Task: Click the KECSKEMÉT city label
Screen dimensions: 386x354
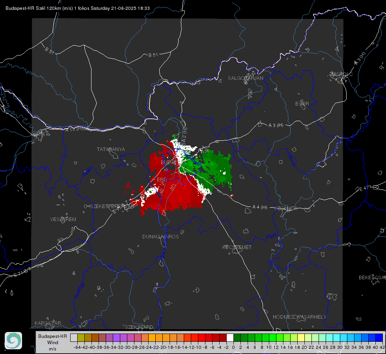Action: tap(237, 247)
